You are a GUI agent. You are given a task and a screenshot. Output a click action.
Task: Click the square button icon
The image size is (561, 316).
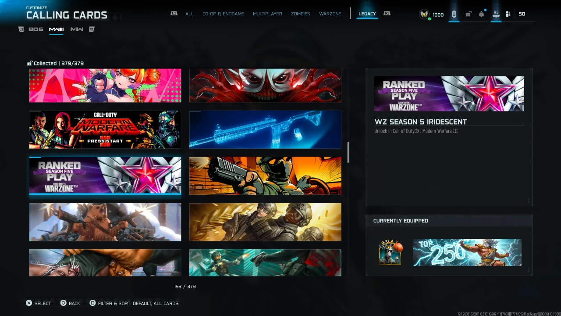click(92, 303)
